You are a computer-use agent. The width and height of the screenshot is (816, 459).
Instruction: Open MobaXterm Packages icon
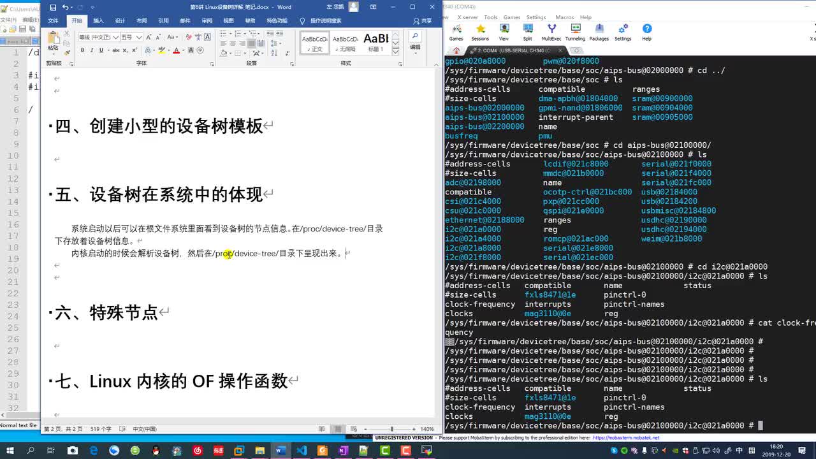click(x=599, y=33)
